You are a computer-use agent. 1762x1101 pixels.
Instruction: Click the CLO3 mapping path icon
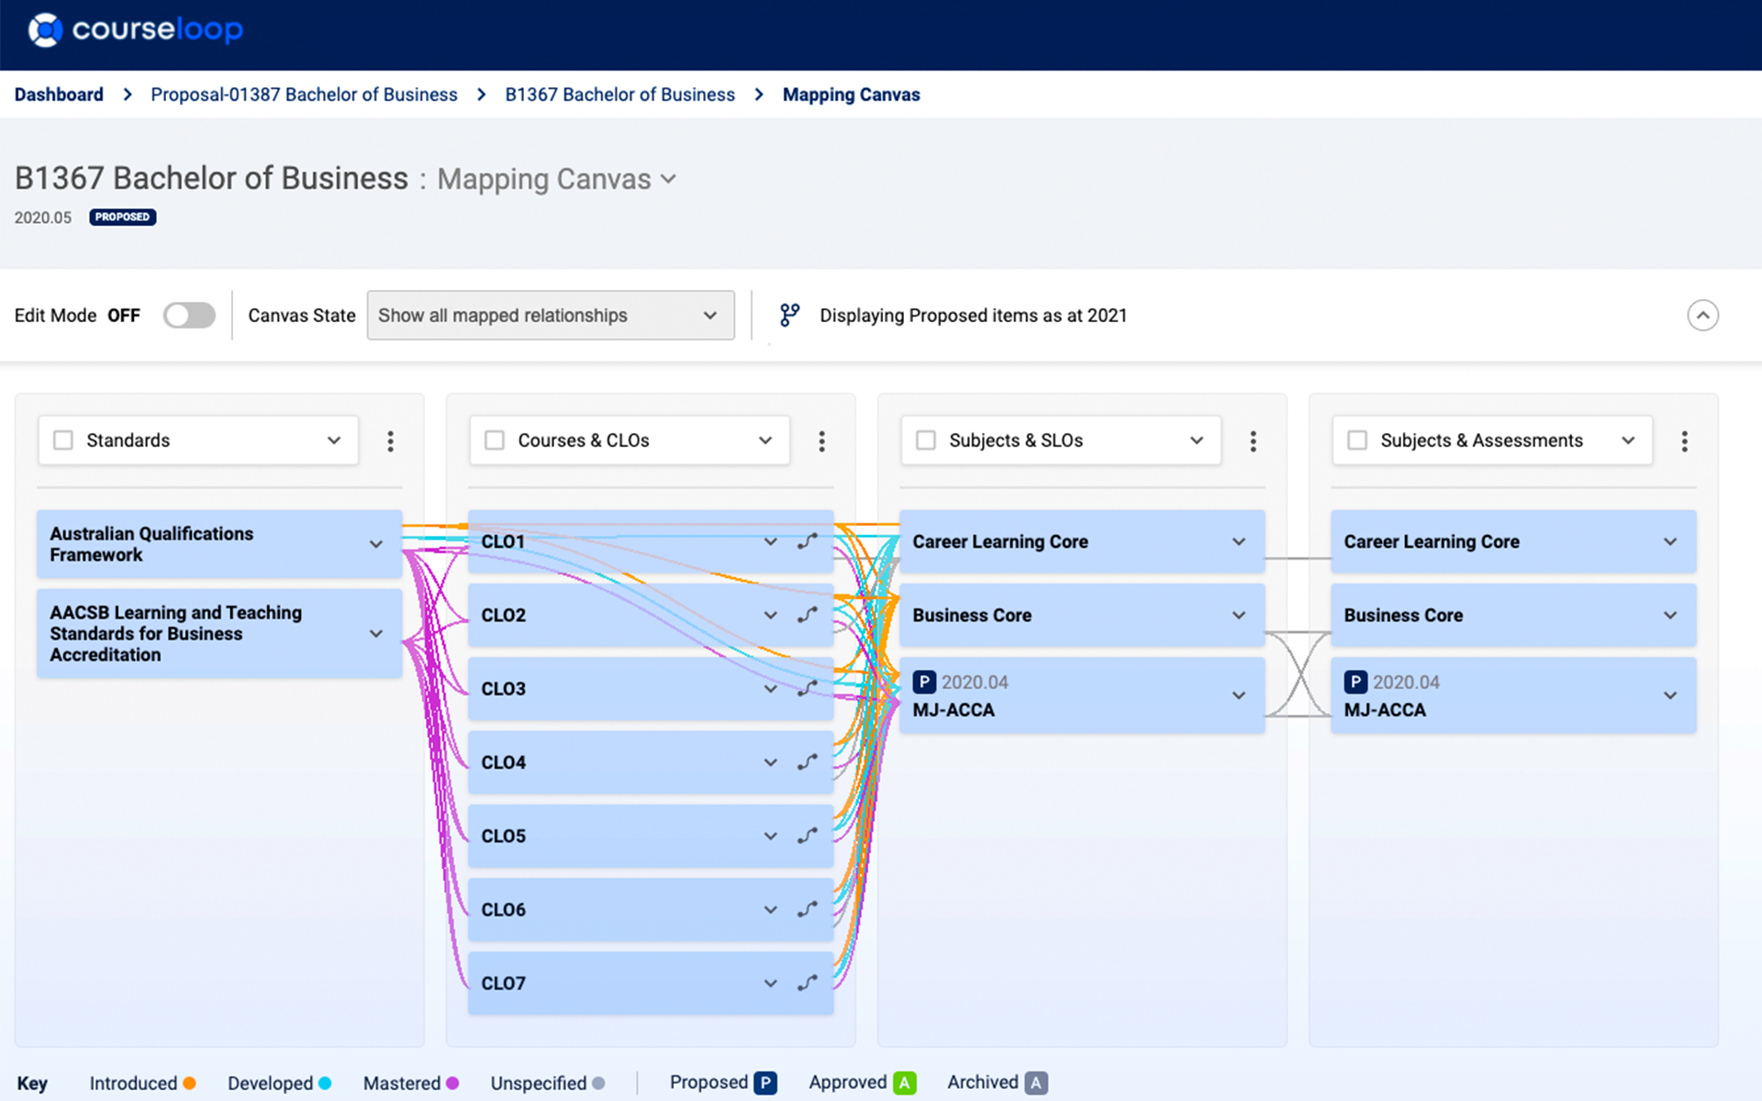coord(807,689)
